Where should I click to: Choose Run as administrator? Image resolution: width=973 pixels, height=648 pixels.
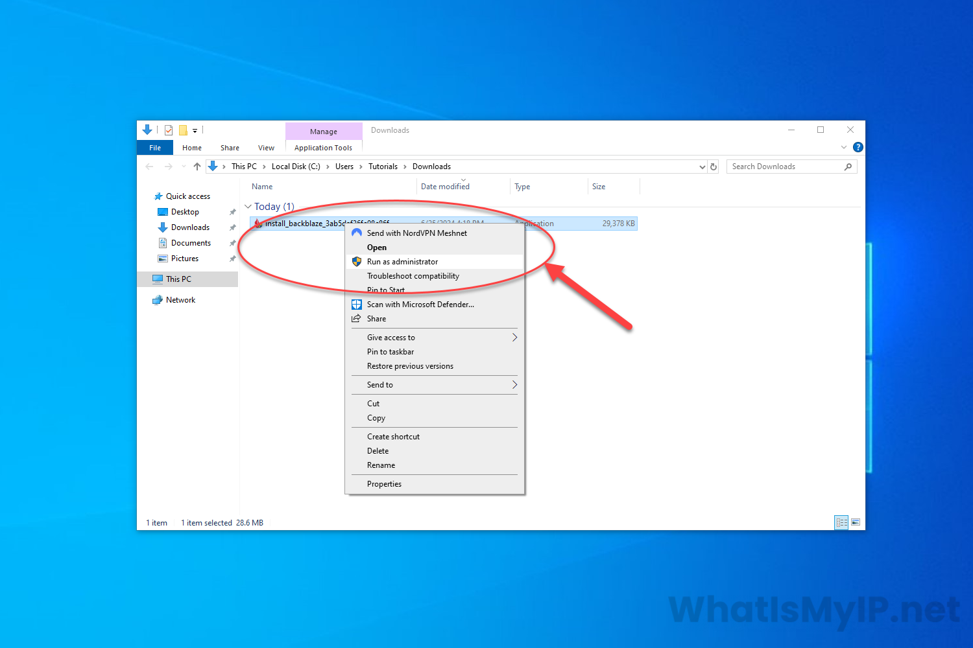[435, 262]
